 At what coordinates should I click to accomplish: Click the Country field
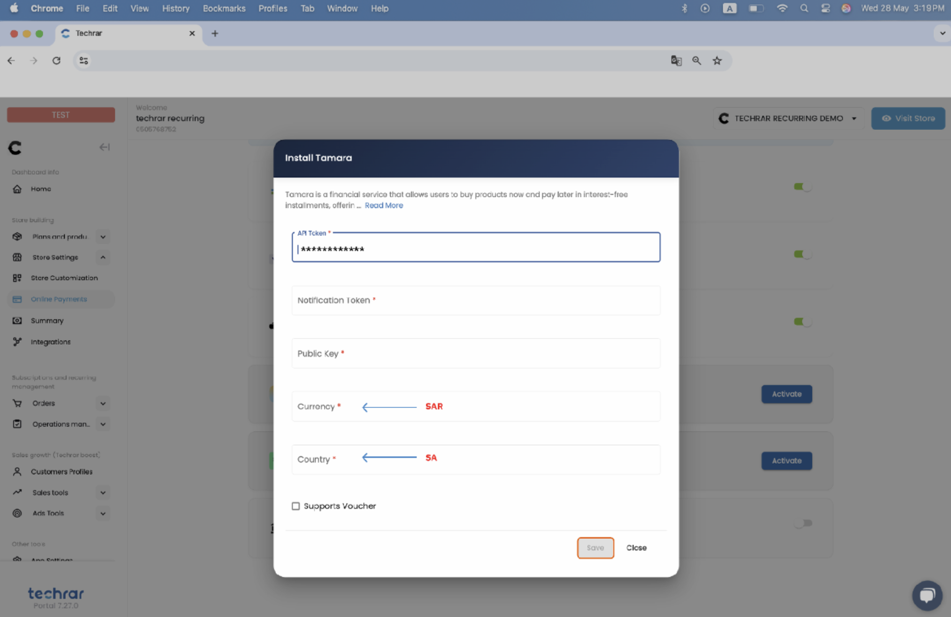[476, 459]
